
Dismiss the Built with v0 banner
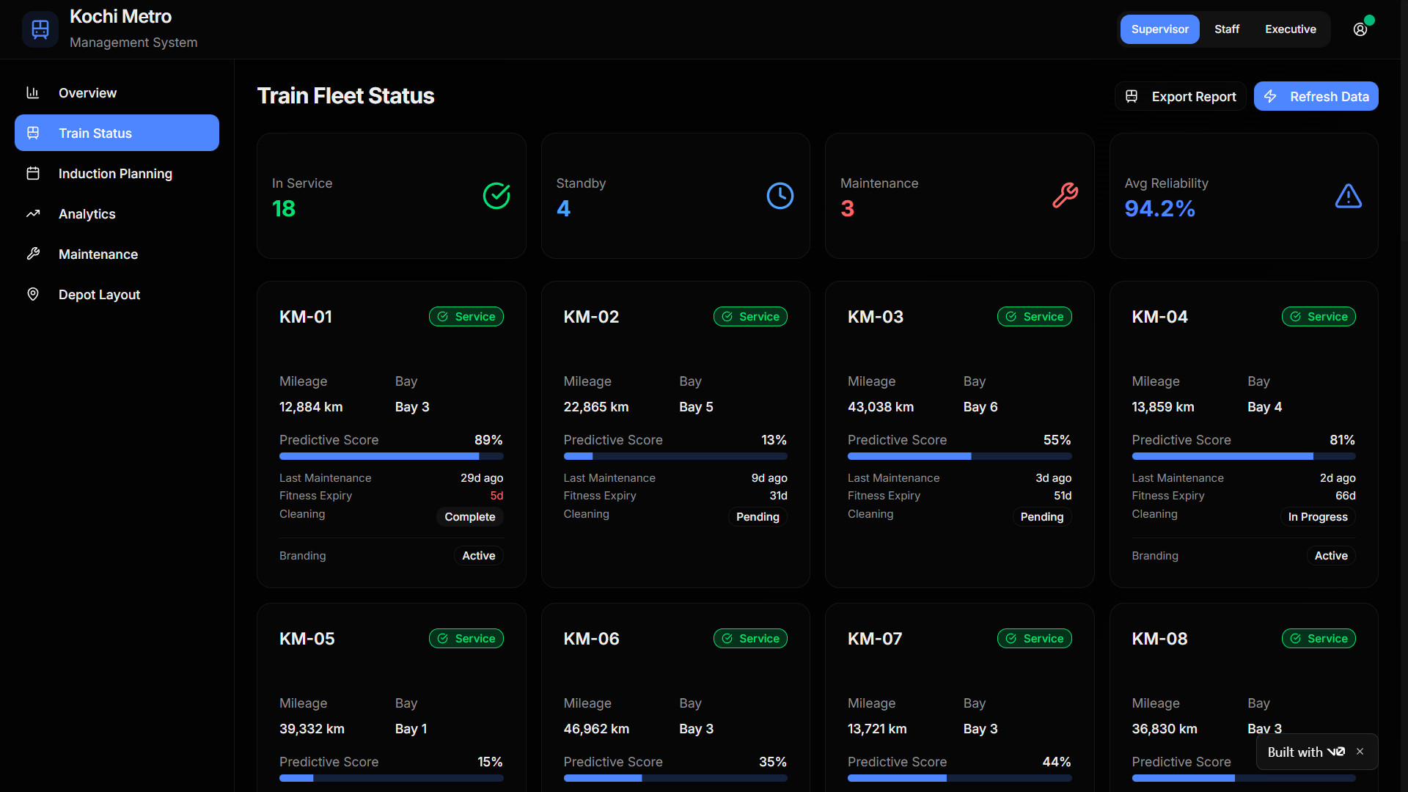point(1360,752)
